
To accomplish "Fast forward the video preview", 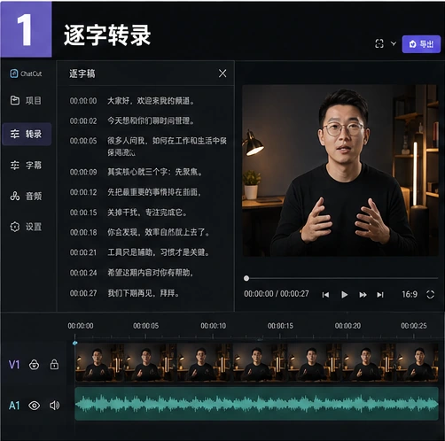I will pos(363,295).
